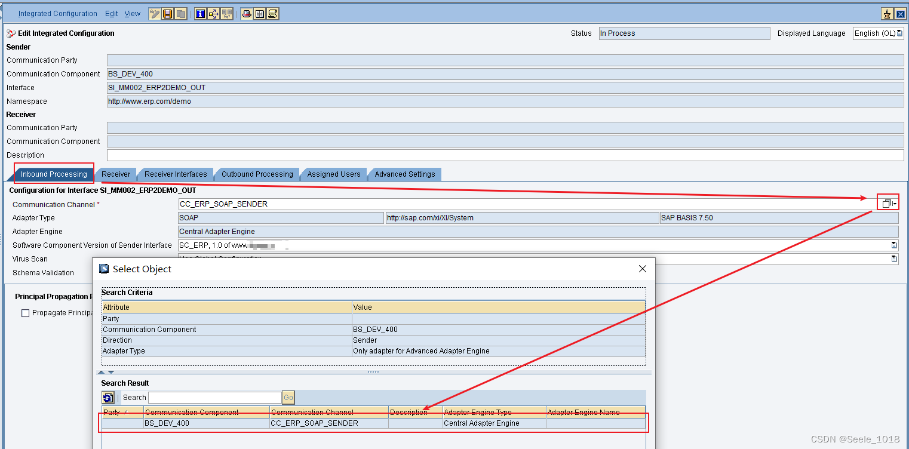Image resolution: width=909 pixels, height=449 pixels.
Task: Click the SAP BASIS 7.50 field
Action: tap(779, 218)
